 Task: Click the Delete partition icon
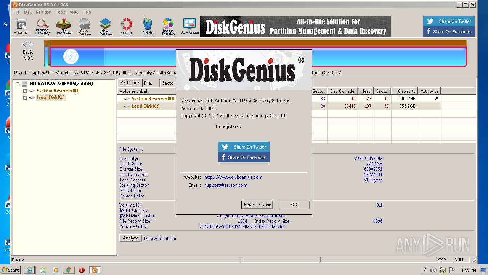[x=148, y=26]
